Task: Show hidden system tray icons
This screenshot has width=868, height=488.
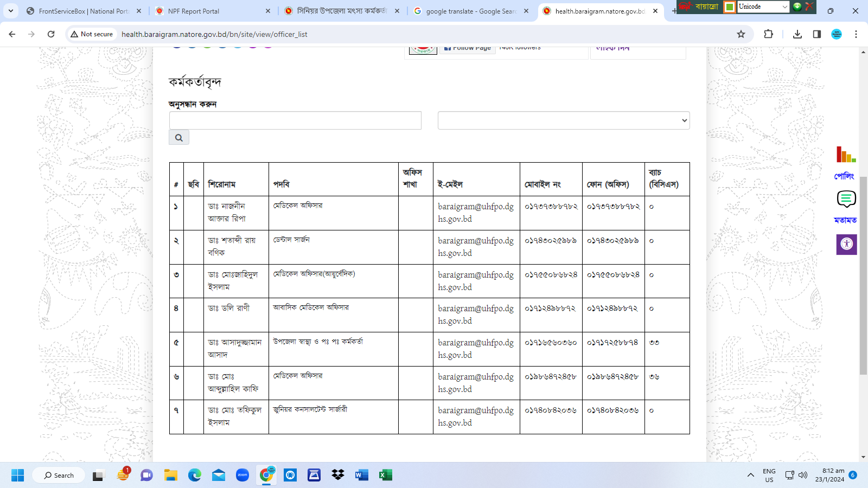Action: pos(750,476)
